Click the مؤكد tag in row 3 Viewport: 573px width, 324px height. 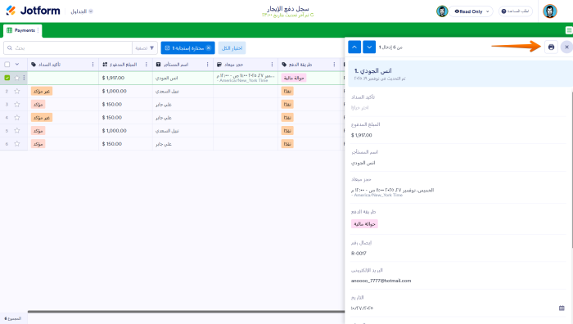(x=38, y=104)
